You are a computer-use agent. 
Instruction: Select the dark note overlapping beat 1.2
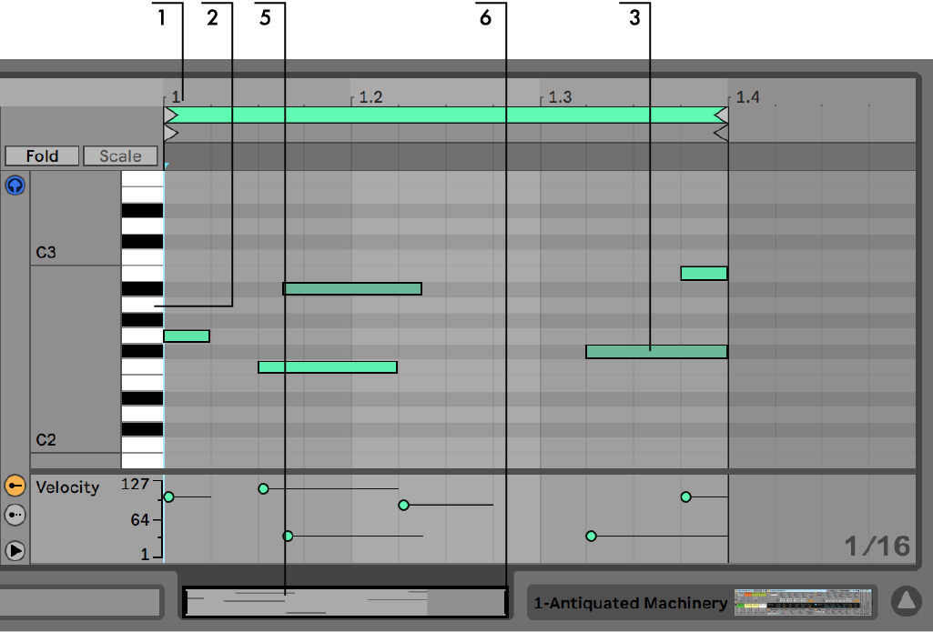click(352, 289)
